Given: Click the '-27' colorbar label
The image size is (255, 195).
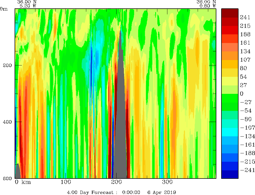Looking at the screenshot, I should point(246,102).
